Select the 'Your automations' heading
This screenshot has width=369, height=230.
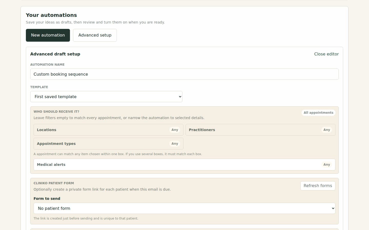tap(51, 15)
